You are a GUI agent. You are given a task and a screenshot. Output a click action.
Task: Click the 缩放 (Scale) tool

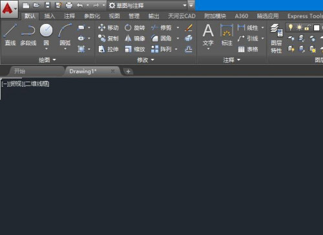[134, 49]
